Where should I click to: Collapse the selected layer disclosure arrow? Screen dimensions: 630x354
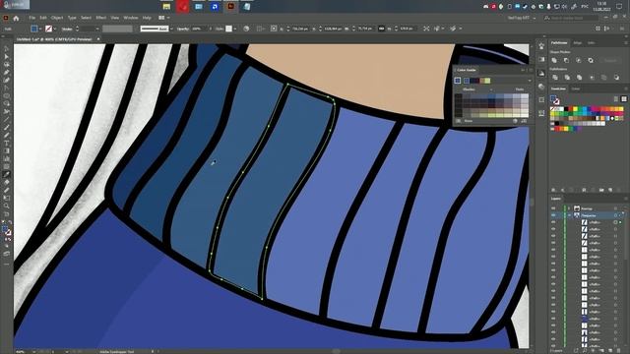point(569,215)
